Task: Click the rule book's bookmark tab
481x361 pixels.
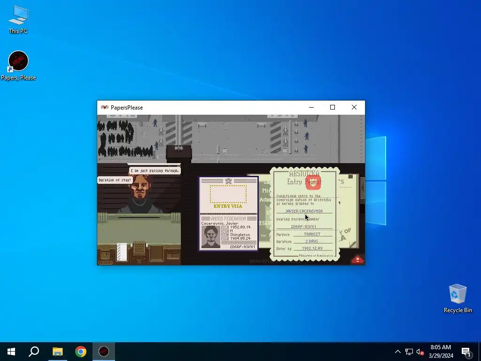Action: click(350, 177)
